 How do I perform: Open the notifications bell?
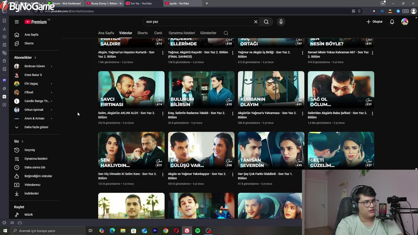[x=392, y=22]
